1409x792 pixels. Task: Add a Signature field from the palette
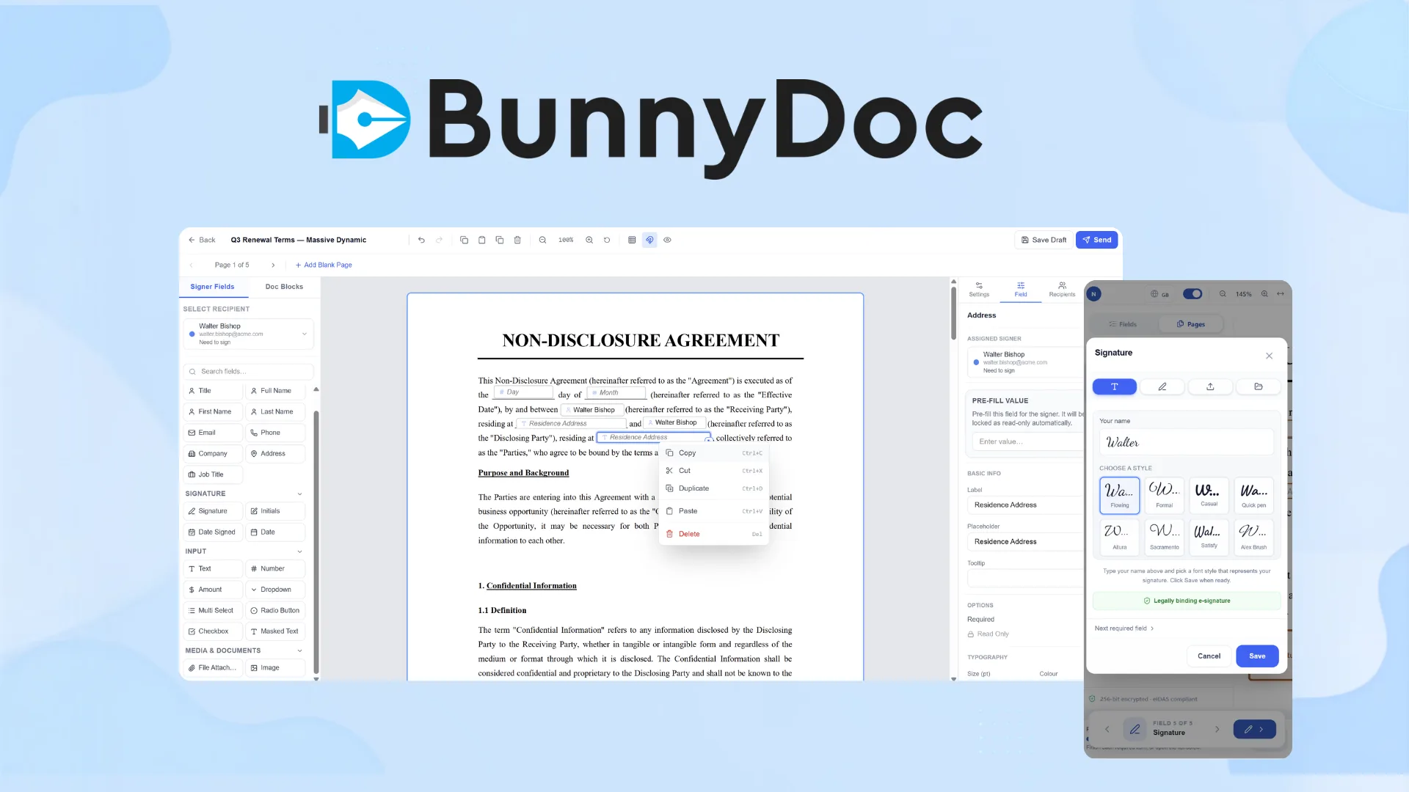pos(213,511)
